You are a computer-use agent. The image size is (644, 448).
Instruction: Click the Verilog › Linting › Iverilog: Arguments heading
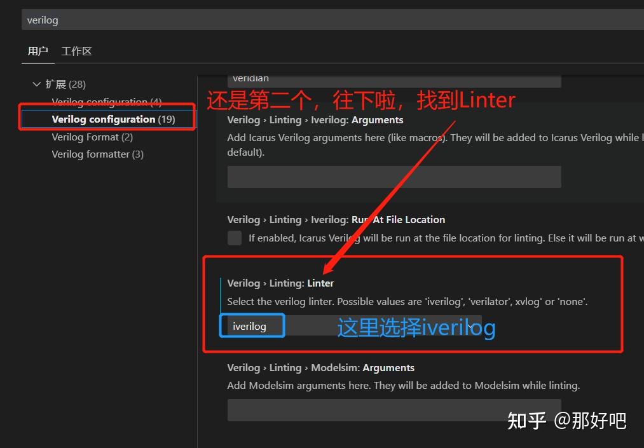coord(315,119)
